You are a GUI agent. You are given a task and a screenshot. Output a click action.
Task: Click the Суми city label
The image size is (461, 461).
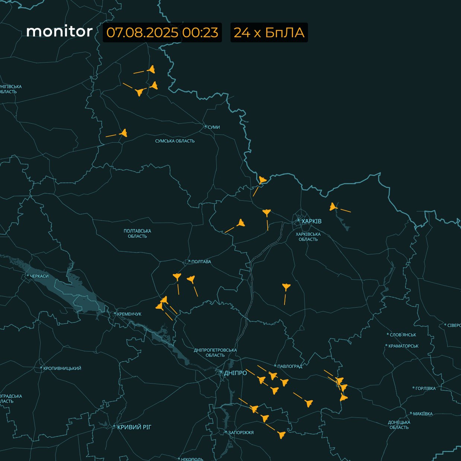tap(214, 127)
